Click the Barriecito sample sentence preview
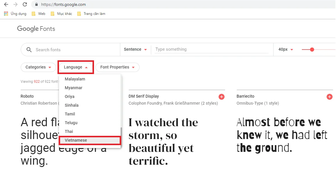 tap(282, 135)
